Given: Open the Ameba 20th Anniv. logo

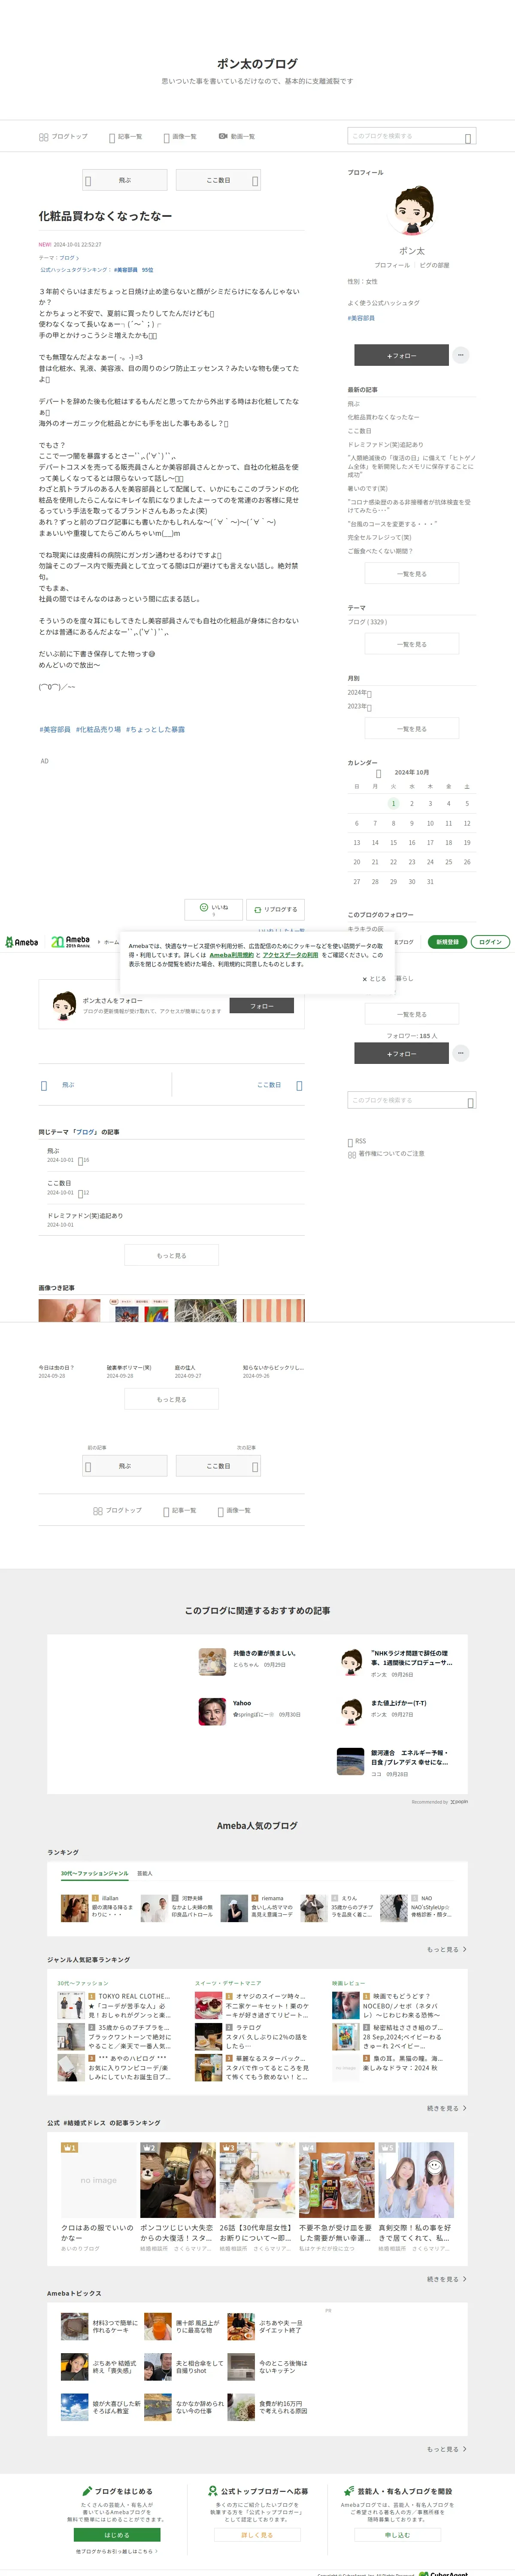Looking at the screenshot, I should tap(71, 942).
